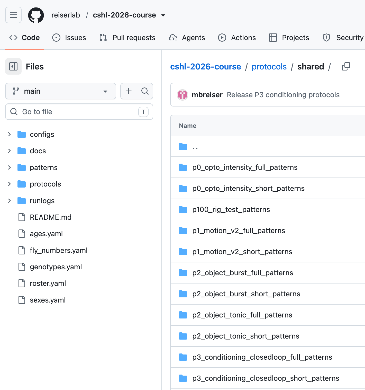Select ages.yaml in the file tree
Screen dimensions: 365x390
pos(46,234)
